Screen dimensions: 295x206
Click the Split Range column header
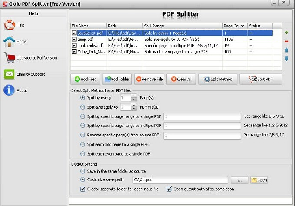click(182, 26)
